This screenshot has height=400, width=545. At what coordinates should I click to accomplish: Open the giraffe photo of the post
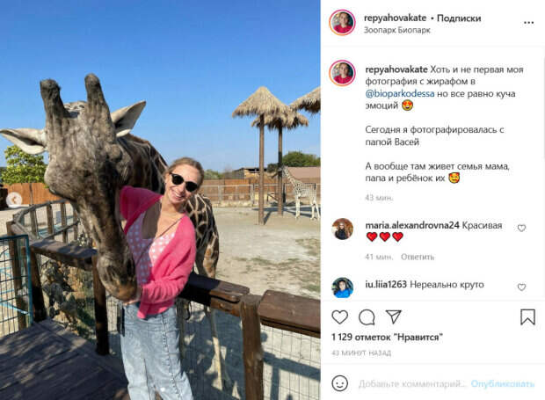160,200
